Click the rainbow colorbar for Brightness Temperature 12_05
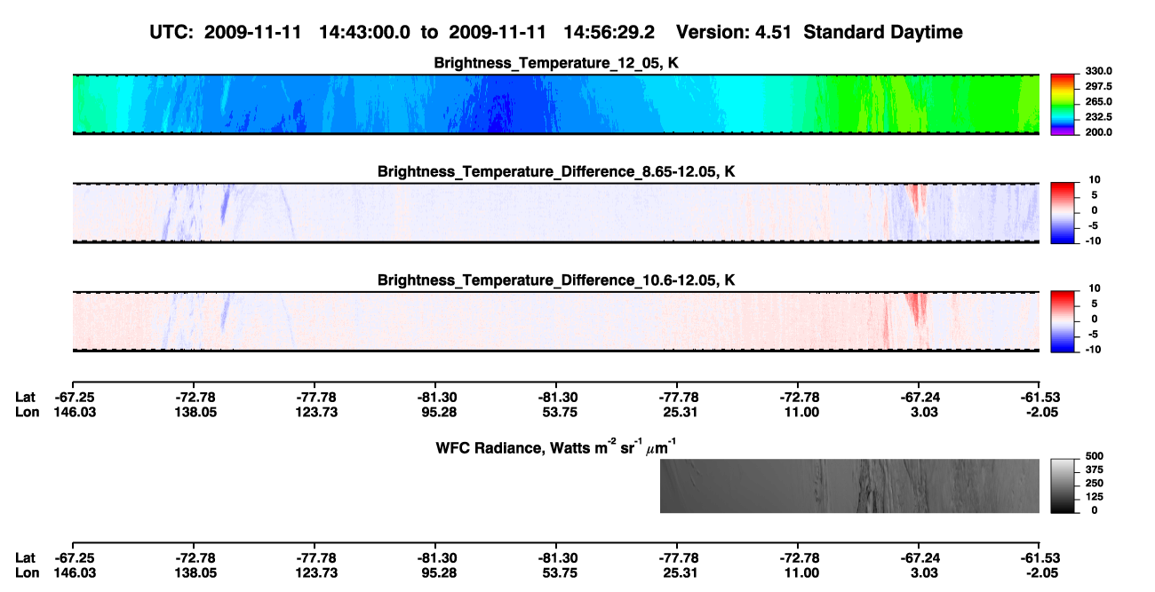The height and width of the screenshot is (592, 1155). (1063, 105)
